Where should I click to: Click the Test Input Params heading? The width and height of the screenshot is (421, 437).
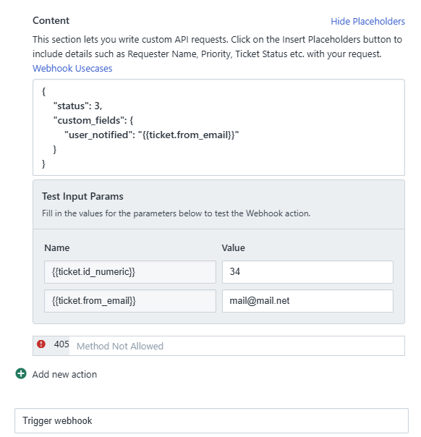[82, 197]
